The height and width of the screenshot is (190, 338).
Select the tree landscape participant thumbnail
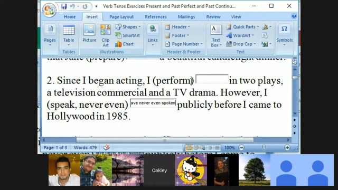coord(255,170)
